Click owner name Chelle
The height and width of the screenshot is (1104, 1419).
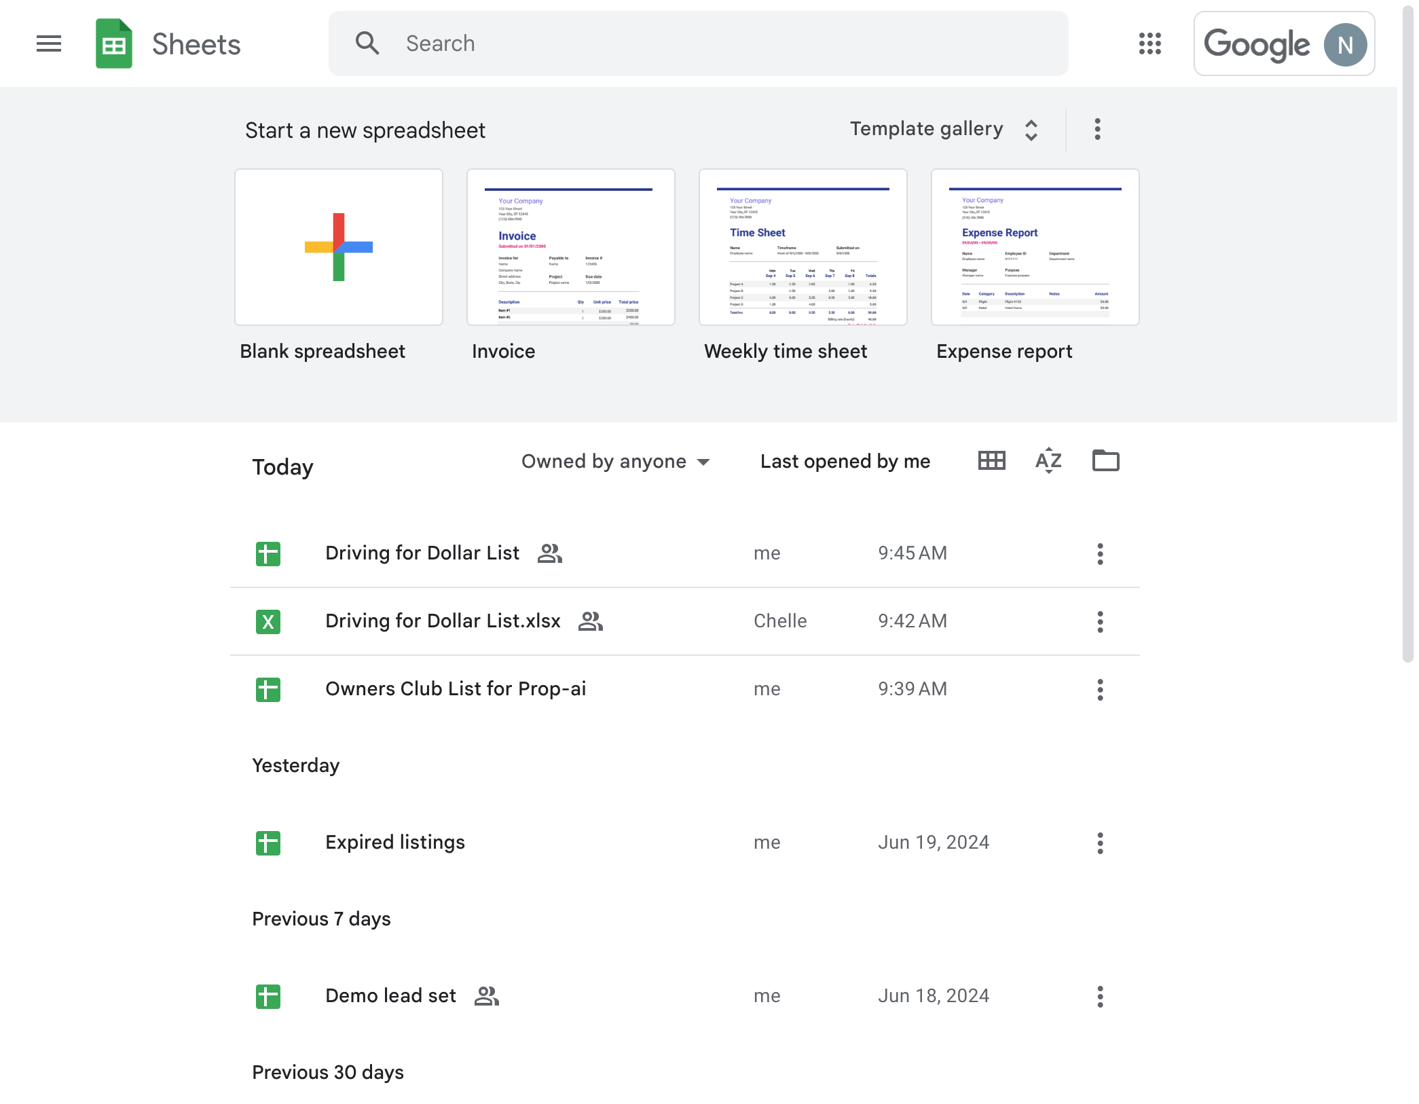click(780, 621)
